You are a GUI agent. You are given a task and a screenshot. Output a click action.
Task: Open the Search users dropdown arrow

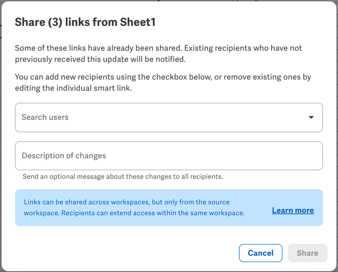coord(311,117)
